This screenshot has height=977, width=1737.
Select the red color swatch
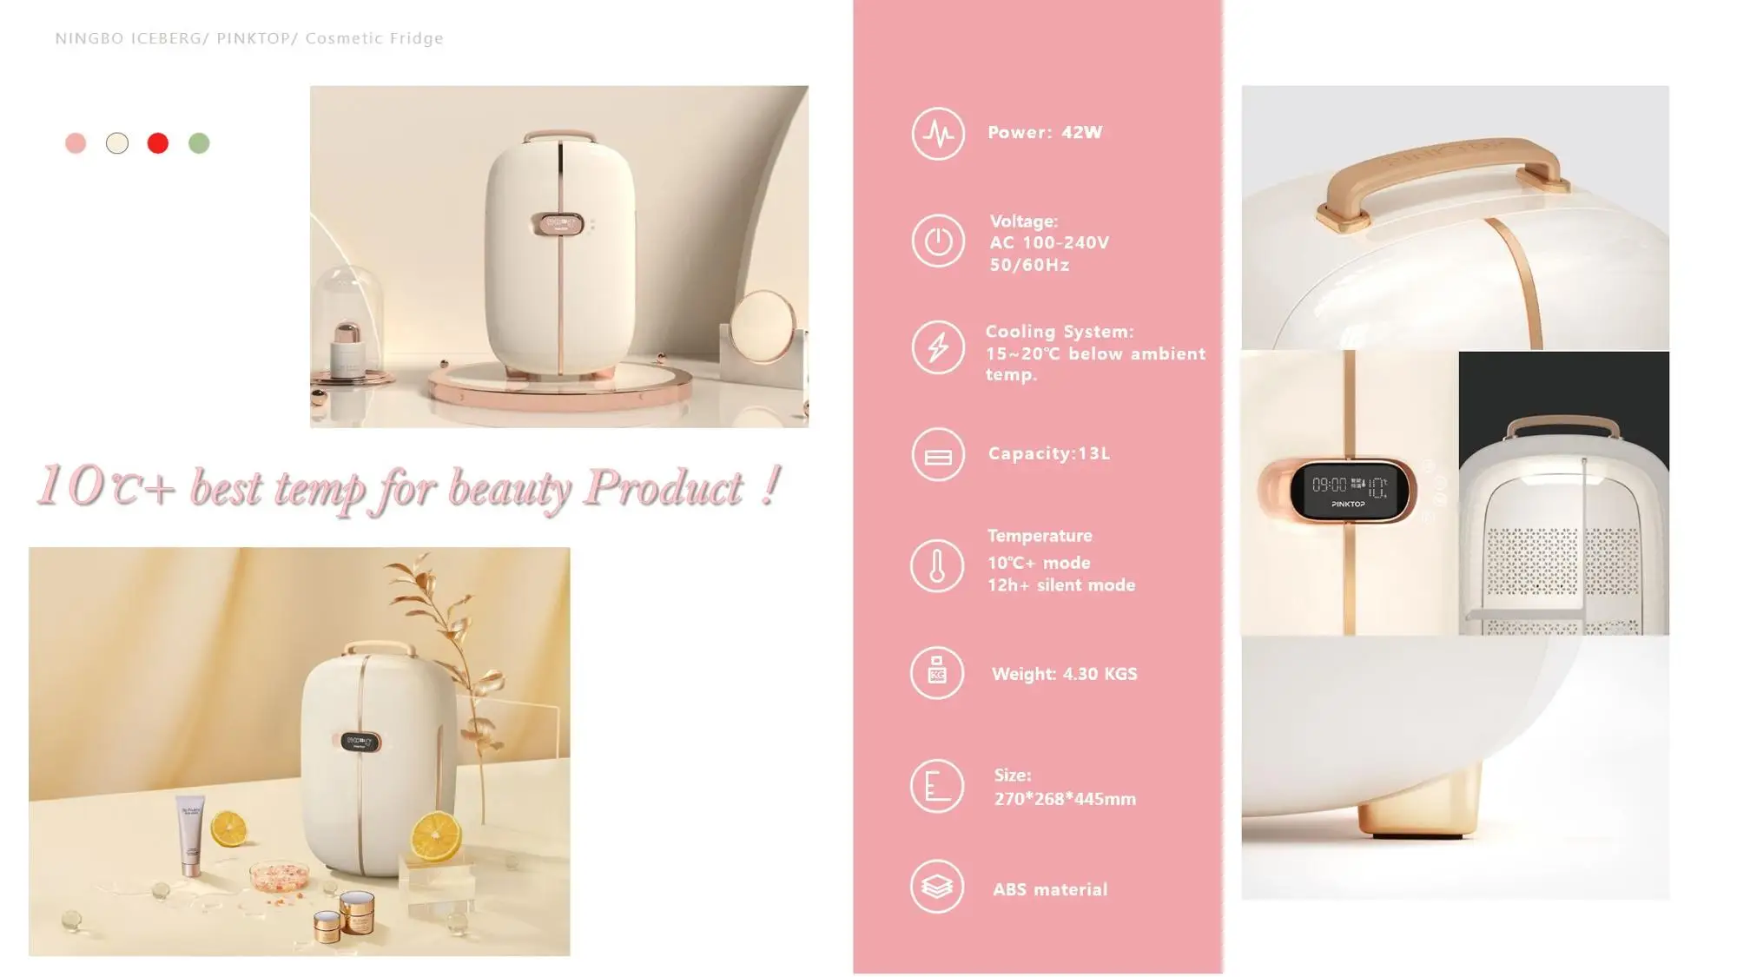point(158,143)
